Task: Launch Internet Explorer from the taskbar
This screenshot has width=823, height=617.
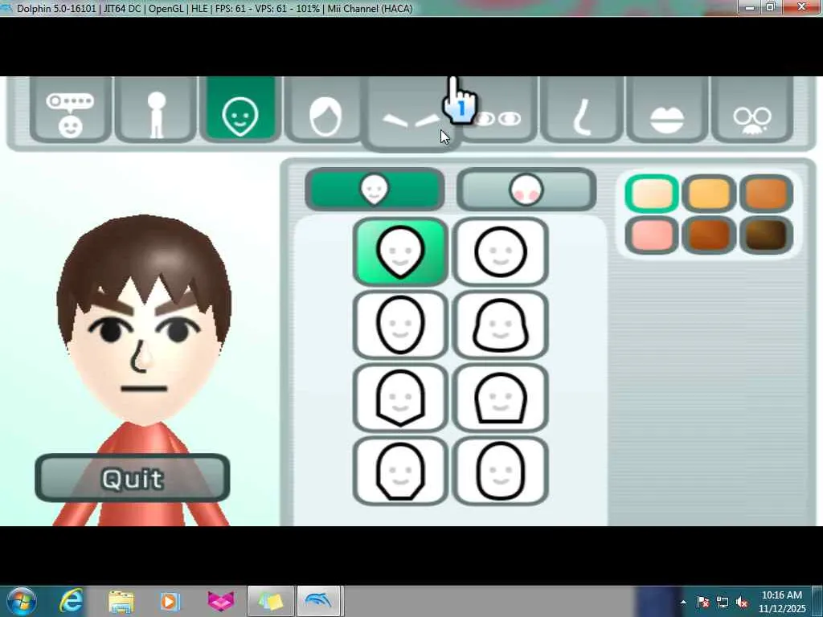Action: click(72, 601)
